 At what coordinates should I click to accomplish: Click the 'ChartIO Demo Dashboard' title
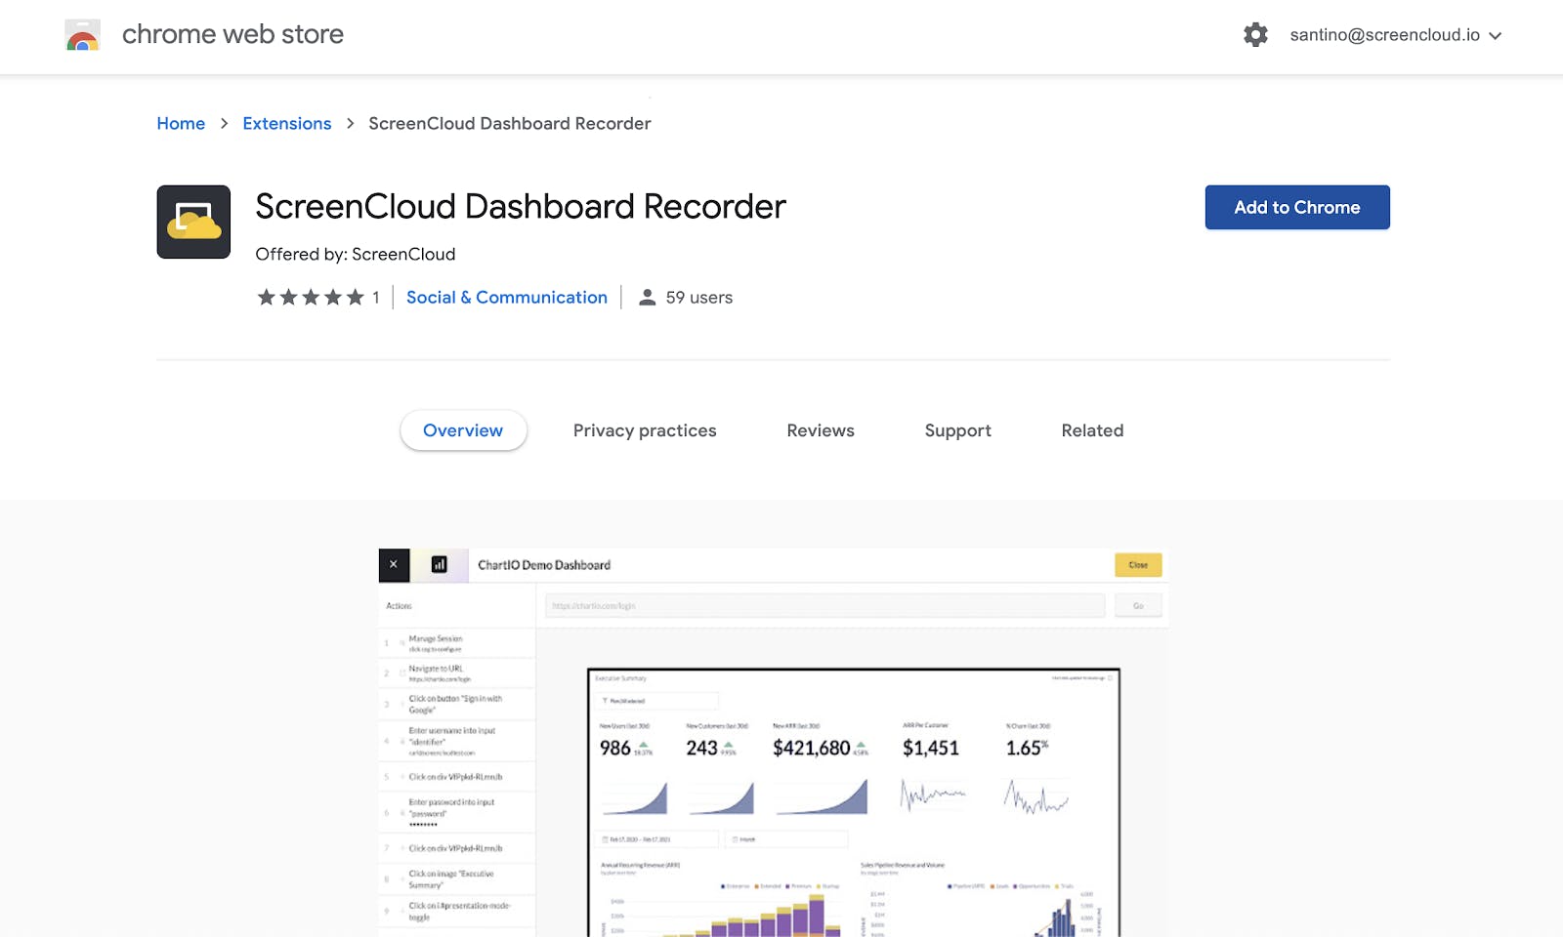[x=544, y=565]
